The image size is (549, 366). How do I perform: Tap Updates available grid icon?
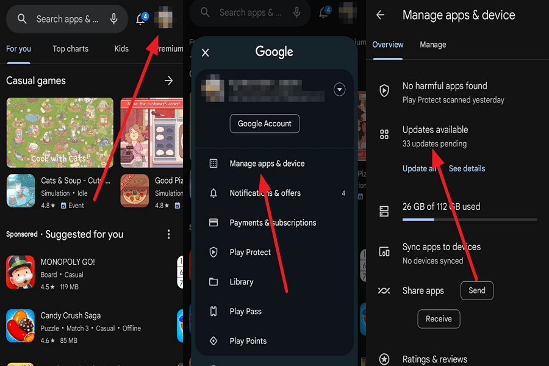(x=384, y=134)
